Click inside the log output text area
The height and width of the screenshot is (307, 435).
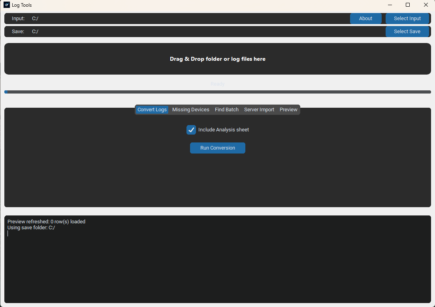click(x=217, y=259)
